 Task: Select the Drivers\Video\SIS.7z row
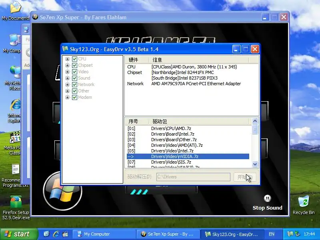click(x=188, y=162)
